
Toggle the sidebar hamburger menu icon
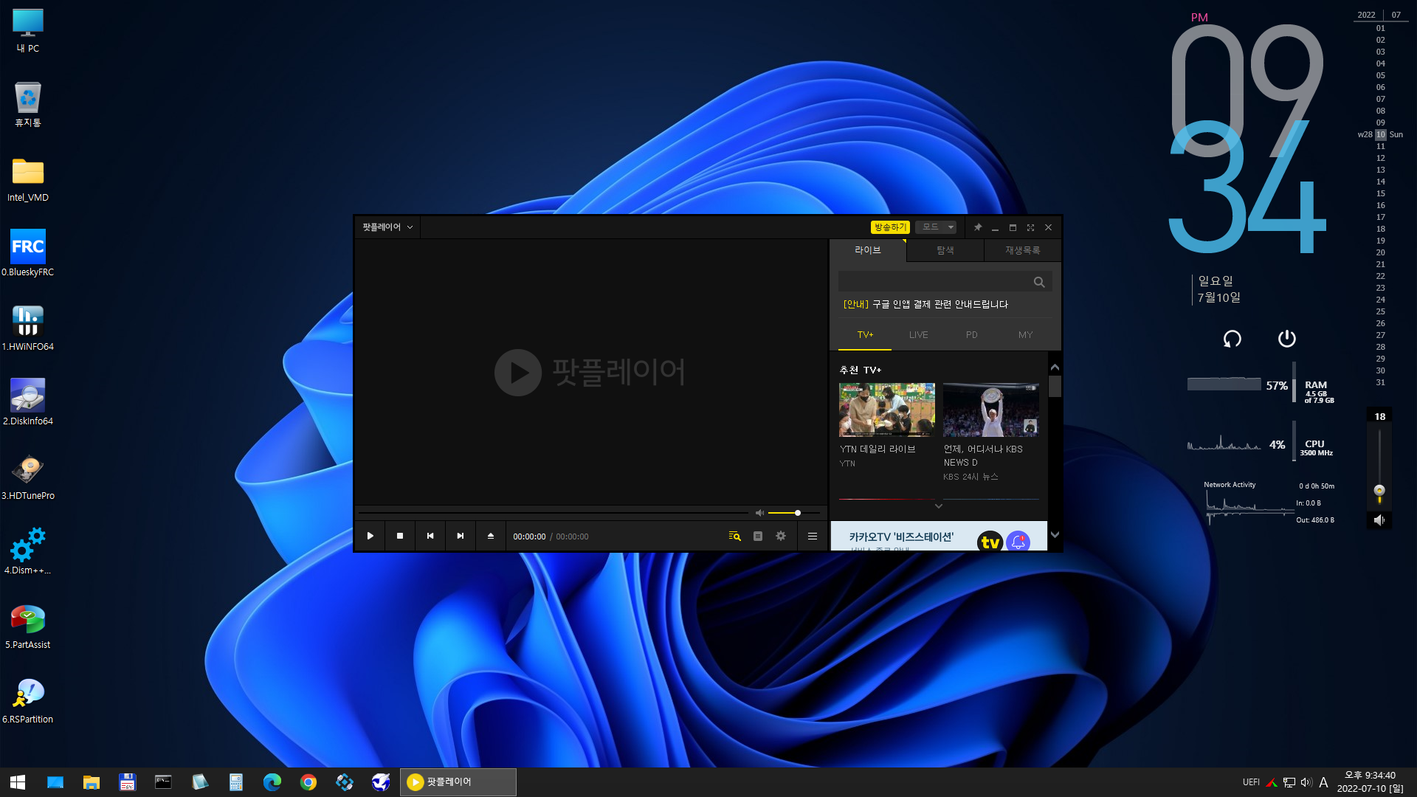tap(813, 536)
